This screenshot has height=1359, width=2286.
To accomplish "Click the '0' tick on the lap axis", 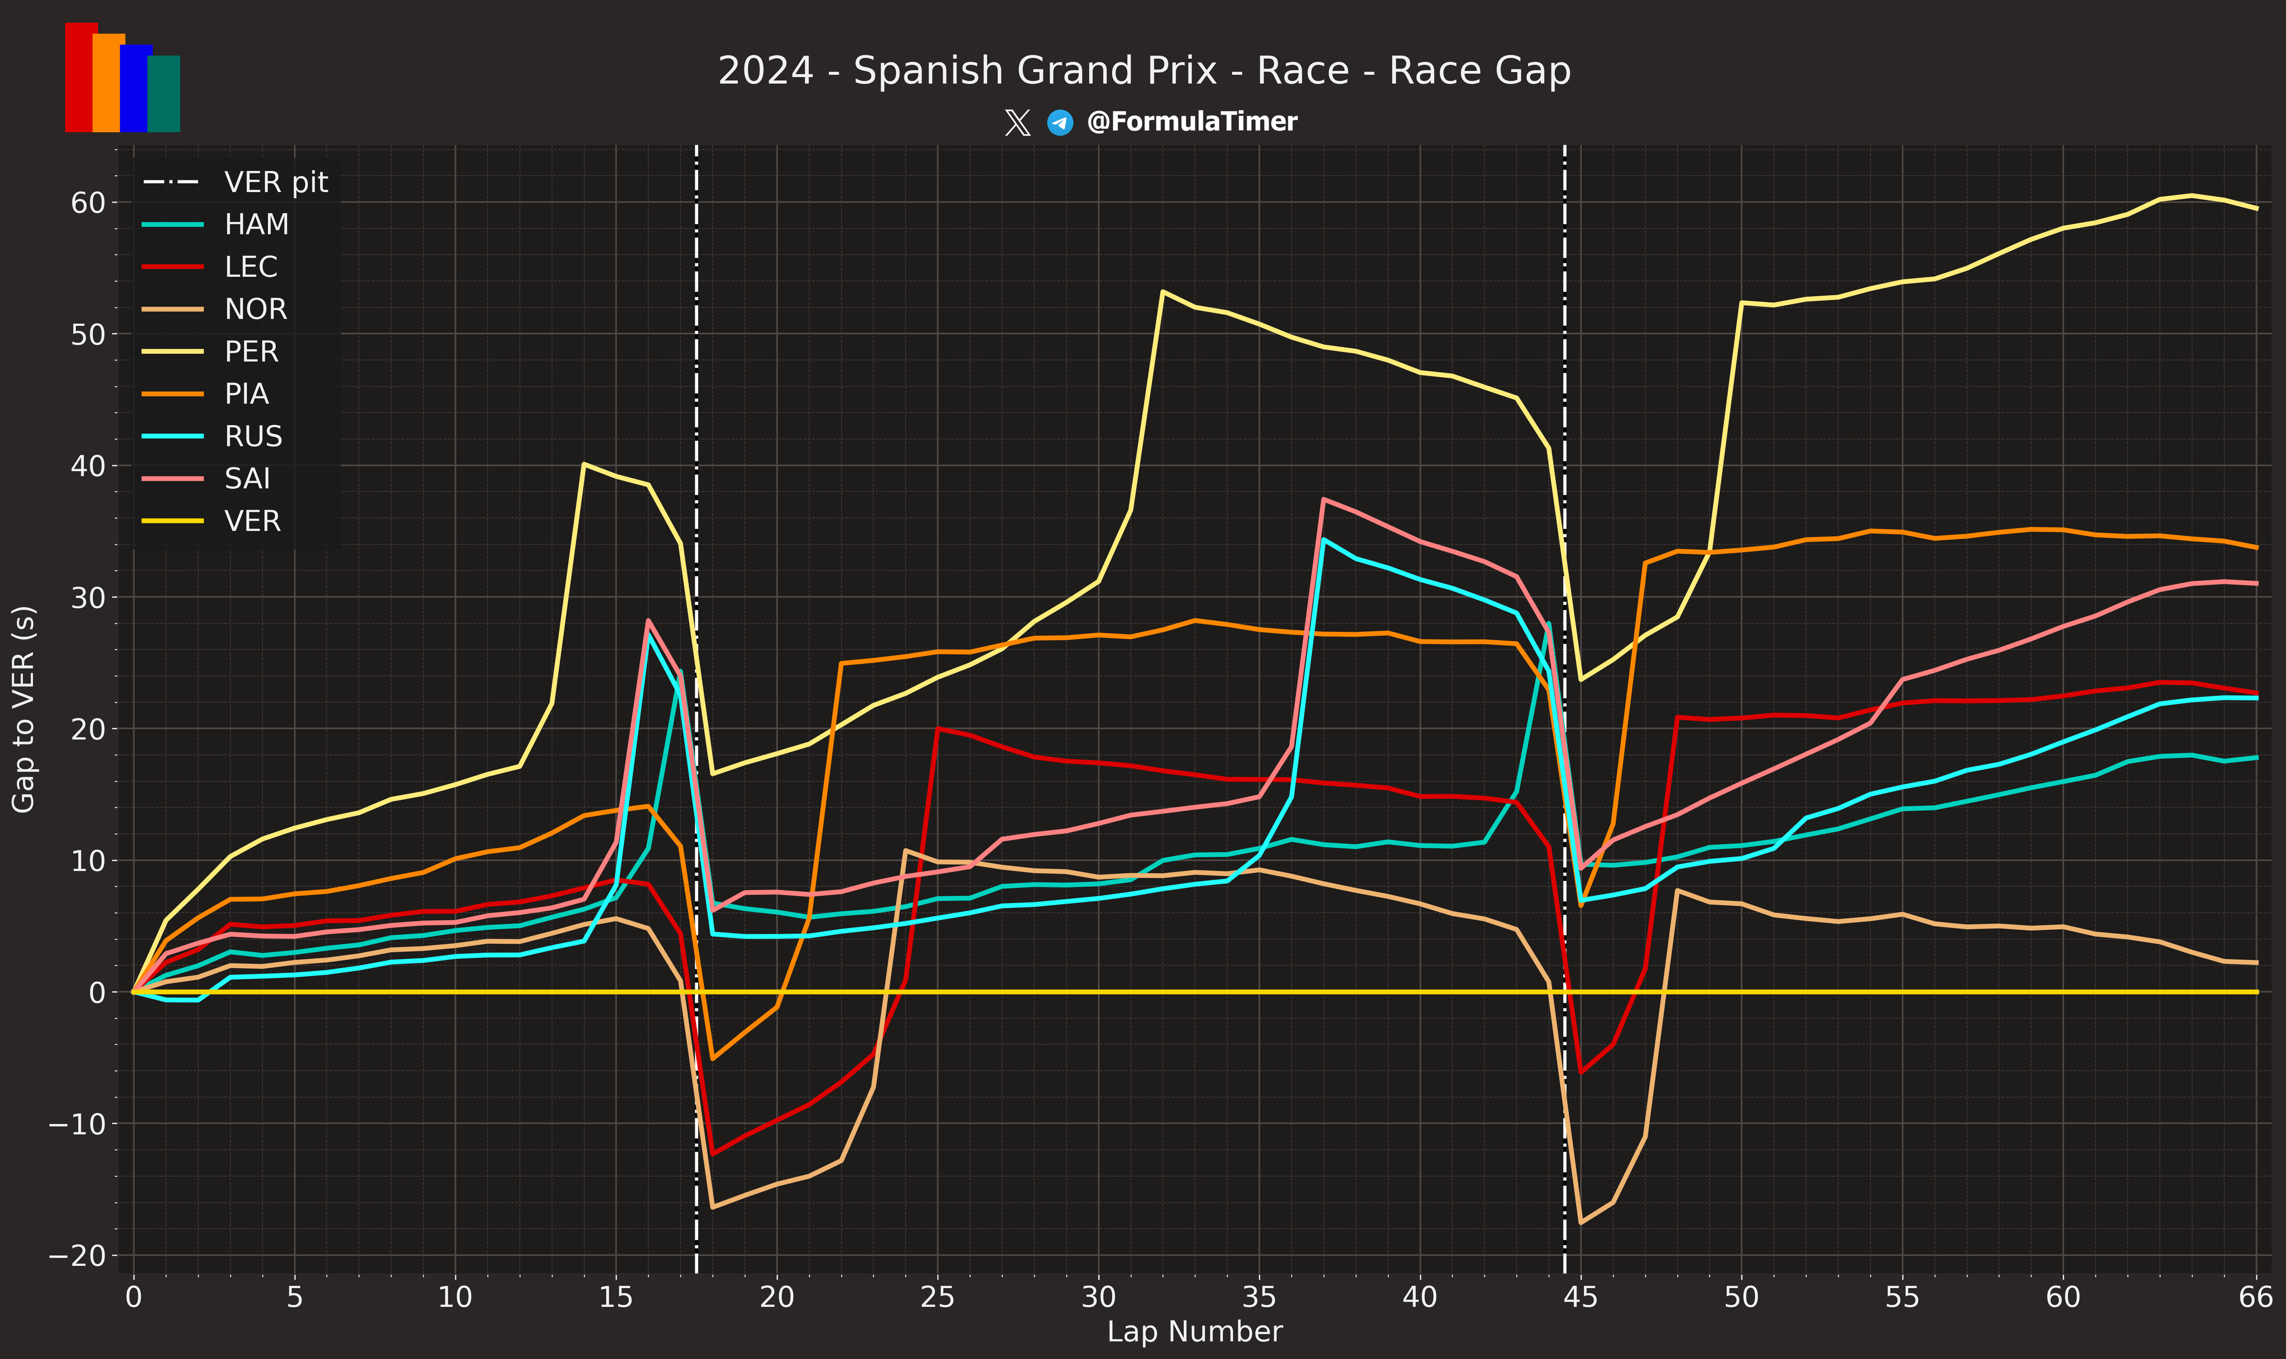I will (x=133, y=1298).
